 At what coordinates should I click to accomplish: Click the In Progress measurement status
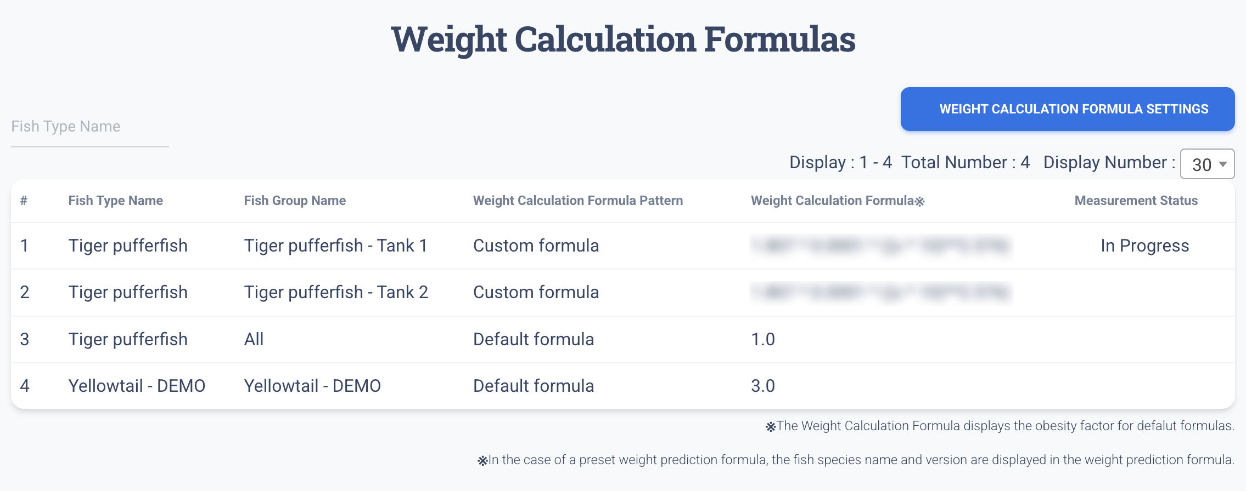point(1145,245)
